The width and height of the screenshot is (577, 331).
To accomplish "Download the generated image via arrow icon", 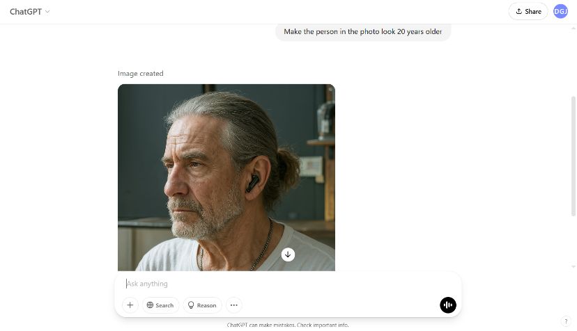I will (288, 255).
